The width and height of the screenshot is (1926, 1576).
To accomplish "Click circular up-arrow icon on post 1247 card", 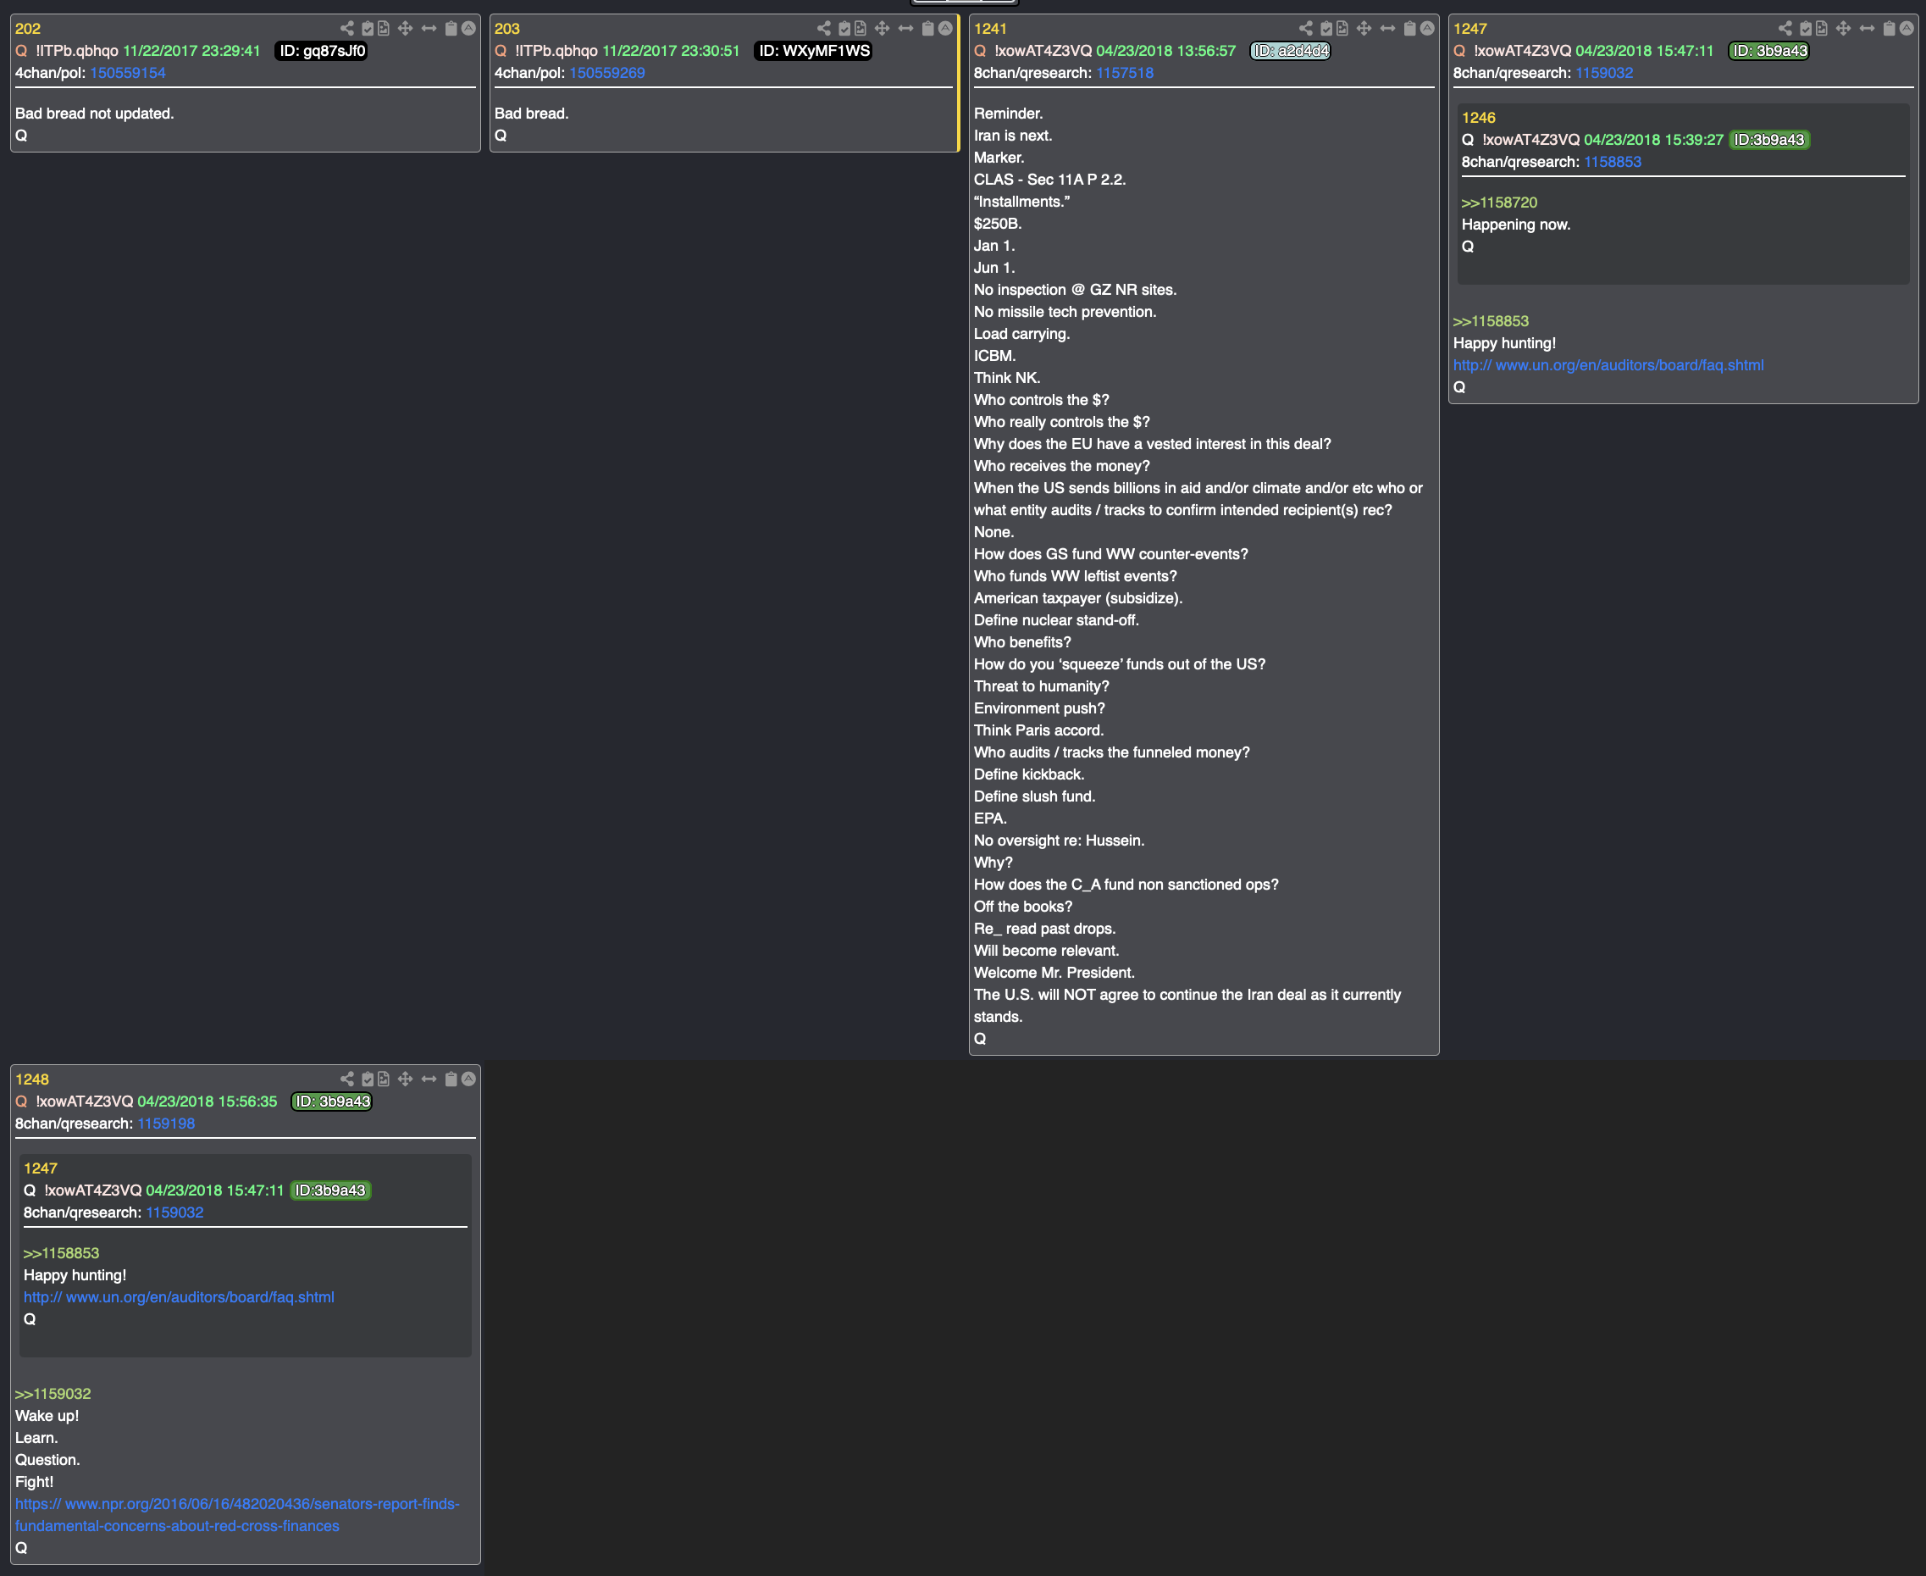I will [x=1906, y=28].
